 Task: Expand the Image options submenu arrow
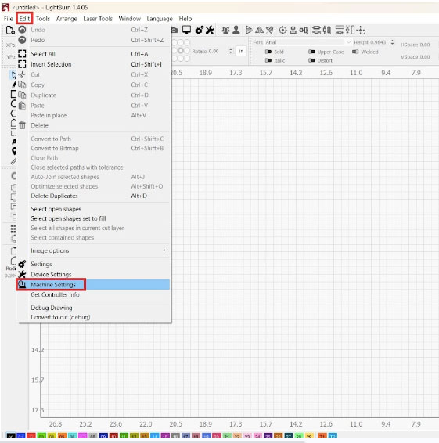[164, 250]
